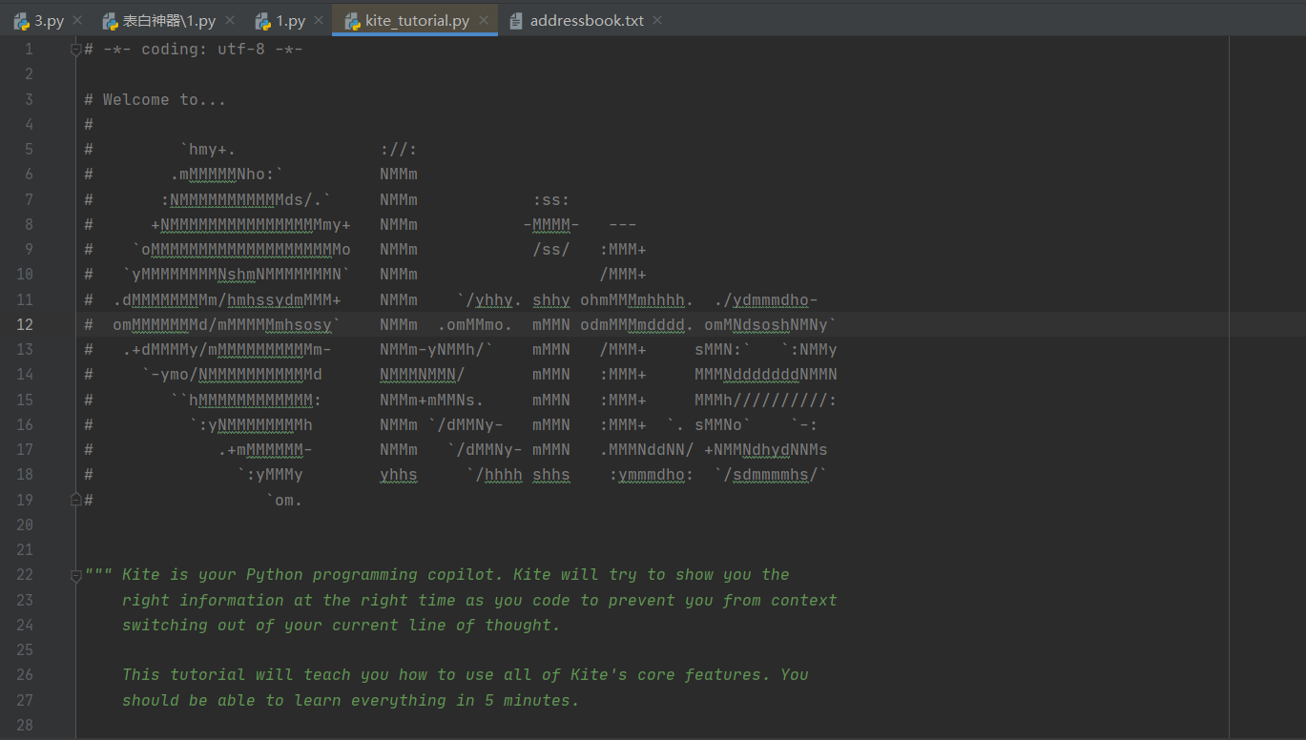Click the '`hmy+.' text on line 5
The width and height of the screenshot is (1306, 740).
pyautogui.click(x=208, y=149)
